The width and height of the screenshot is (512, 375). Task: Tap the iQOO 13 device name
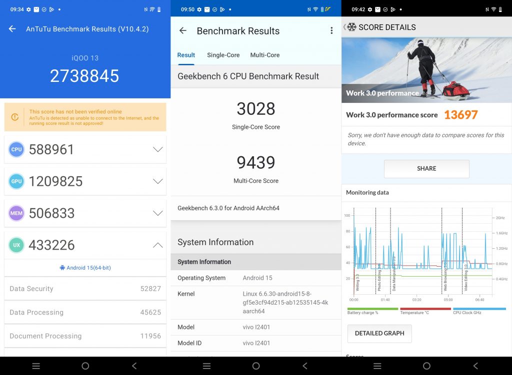pos(85,58)
